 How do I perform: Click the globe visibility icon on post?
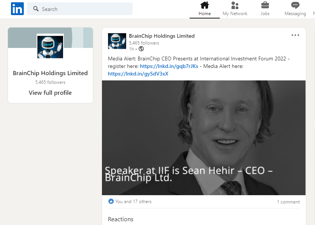coord(141,49)
